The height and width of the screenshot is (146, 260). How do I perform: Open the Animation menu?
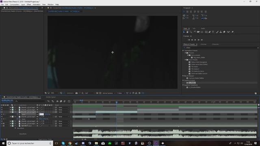[37, 4]
